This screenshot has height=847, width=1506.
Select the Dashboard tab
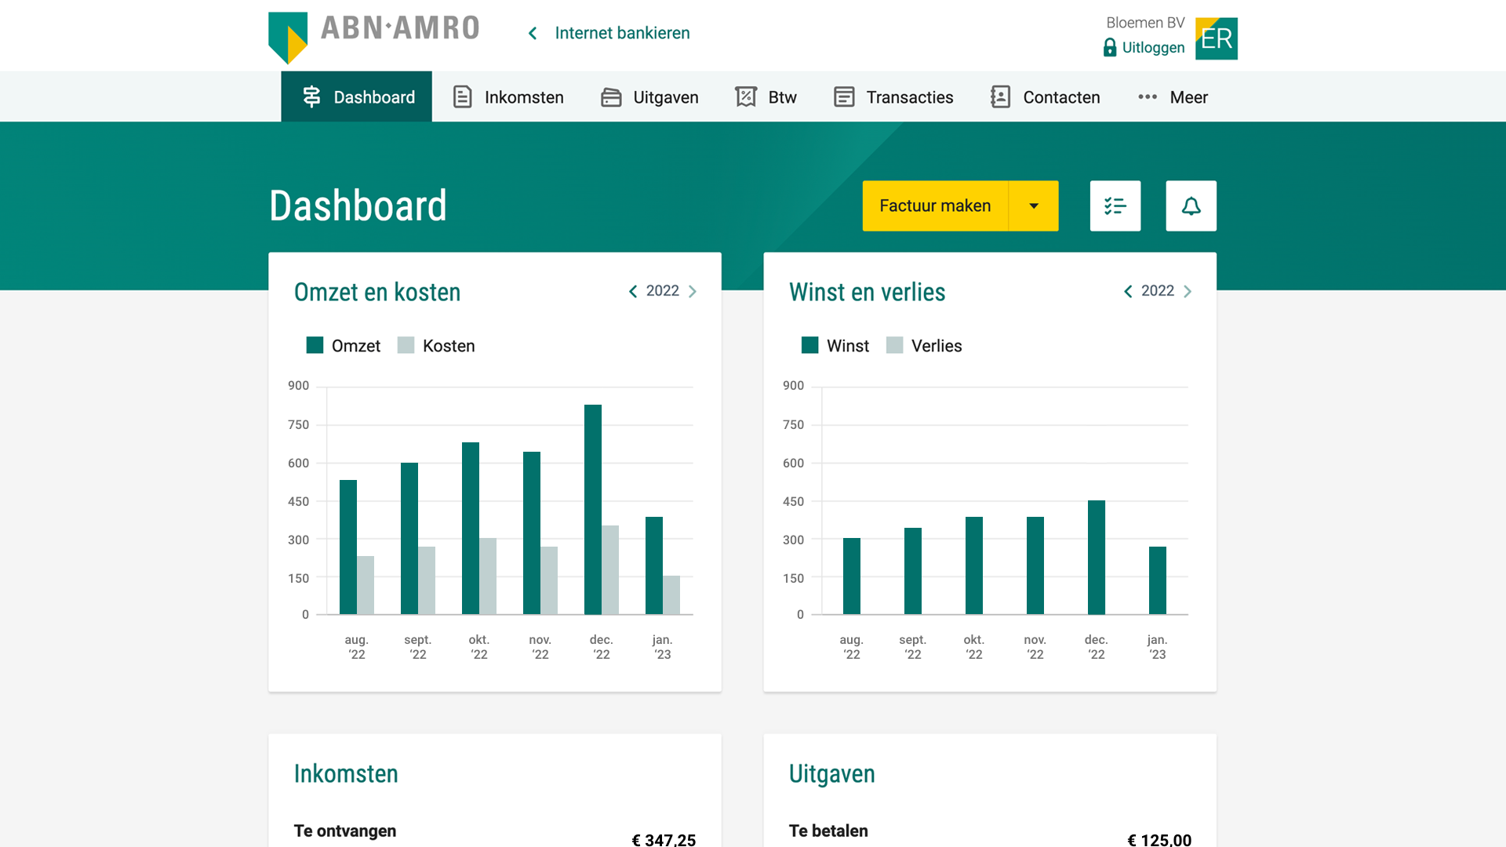point(356,96)
